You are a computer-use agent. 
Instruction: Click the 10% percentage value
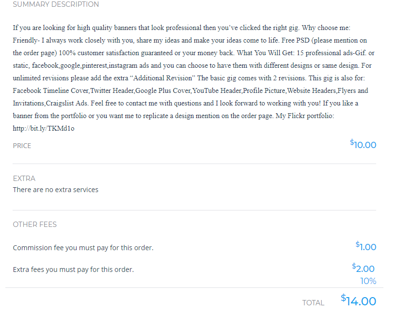click(x=368, y=281)
